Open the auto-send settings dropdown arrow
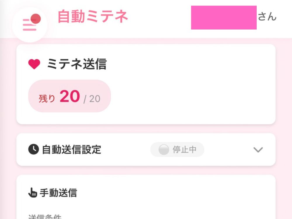 [x=258, y=150]
